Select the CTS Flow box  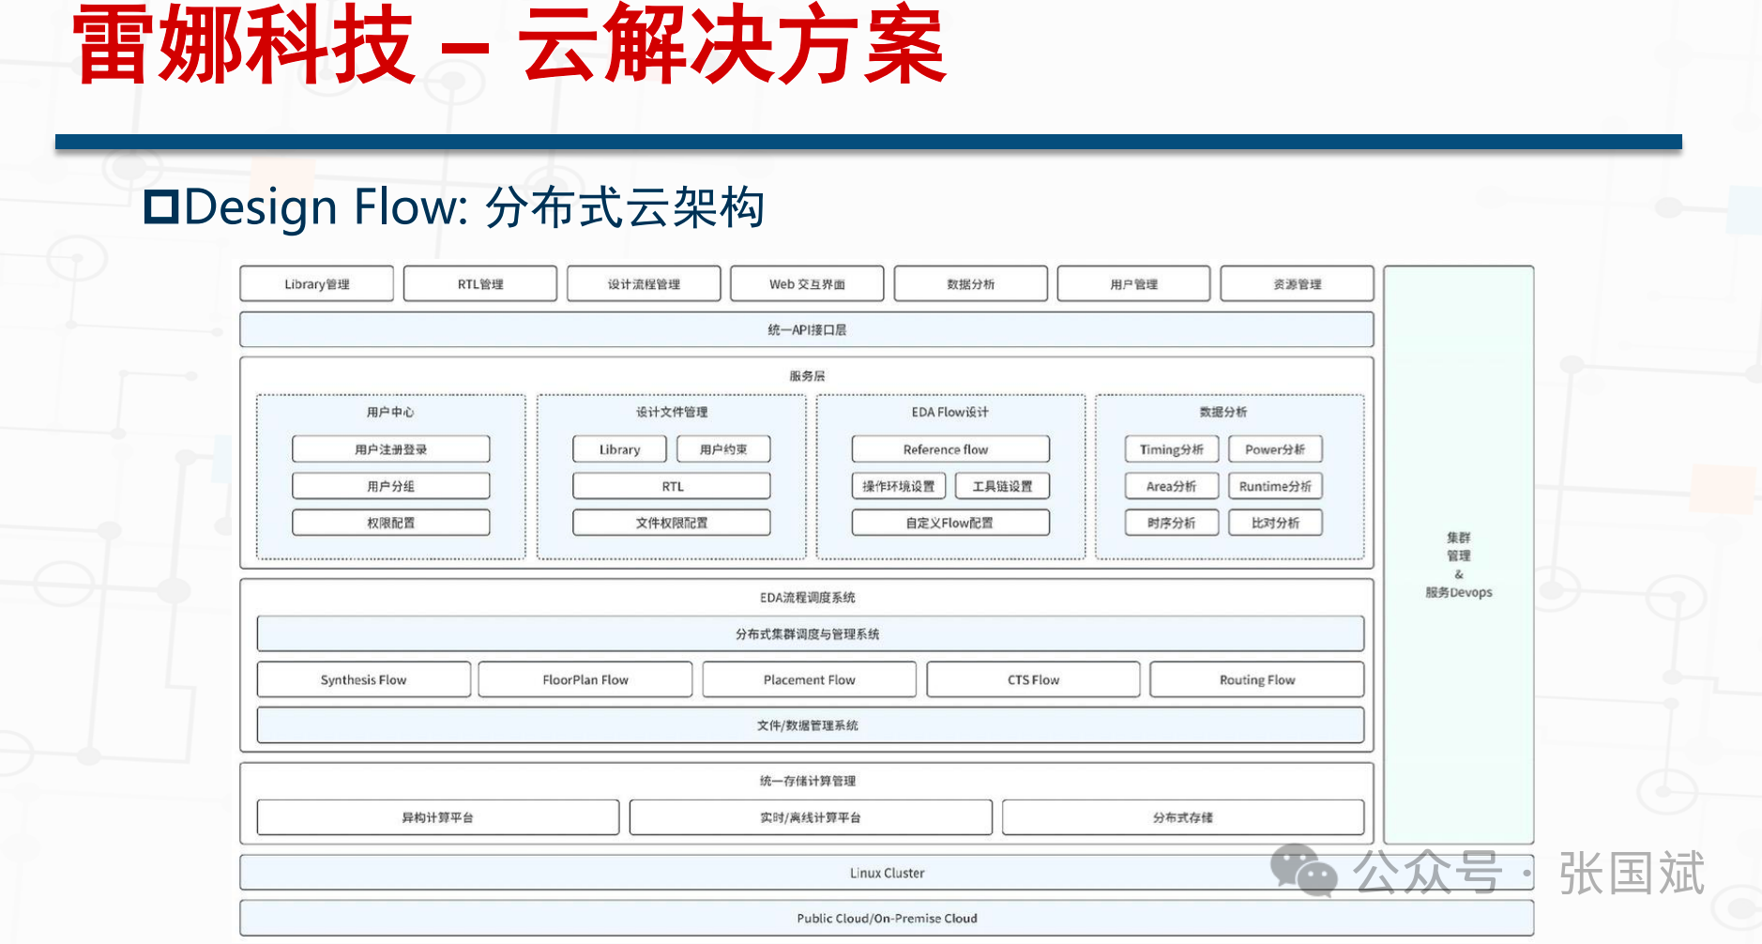pyautogui.click(x=1033, y=679)
